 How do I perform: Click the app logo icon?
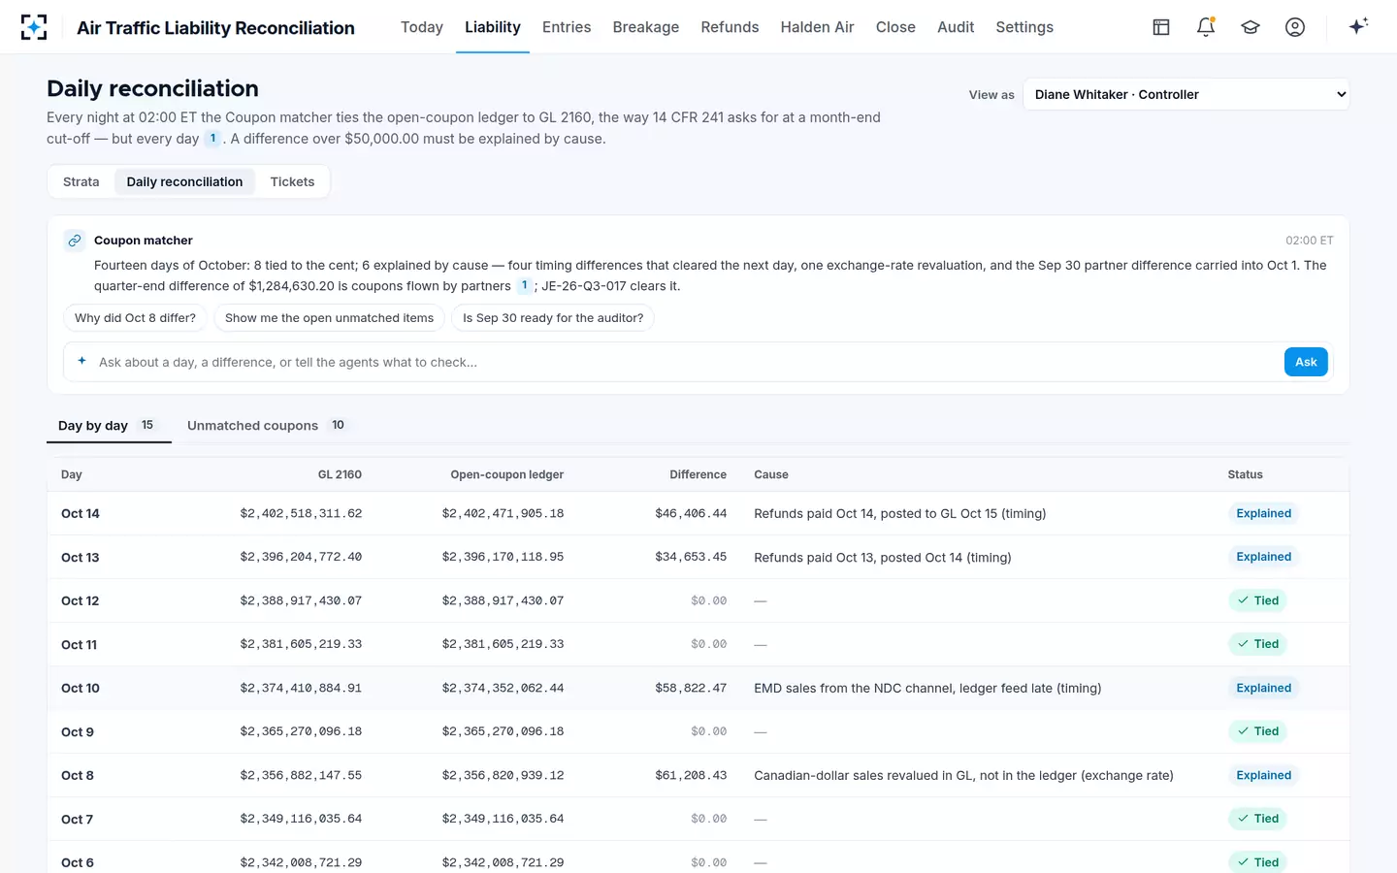(34, 27)
